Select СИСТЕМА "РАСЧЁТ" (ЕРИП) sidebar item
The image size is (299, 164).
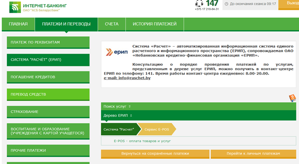click(x=48, y=60)
